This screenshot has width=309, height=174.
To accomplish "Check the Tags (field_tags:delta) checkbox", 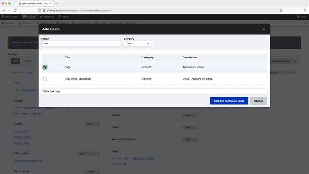I will point(45,79).
